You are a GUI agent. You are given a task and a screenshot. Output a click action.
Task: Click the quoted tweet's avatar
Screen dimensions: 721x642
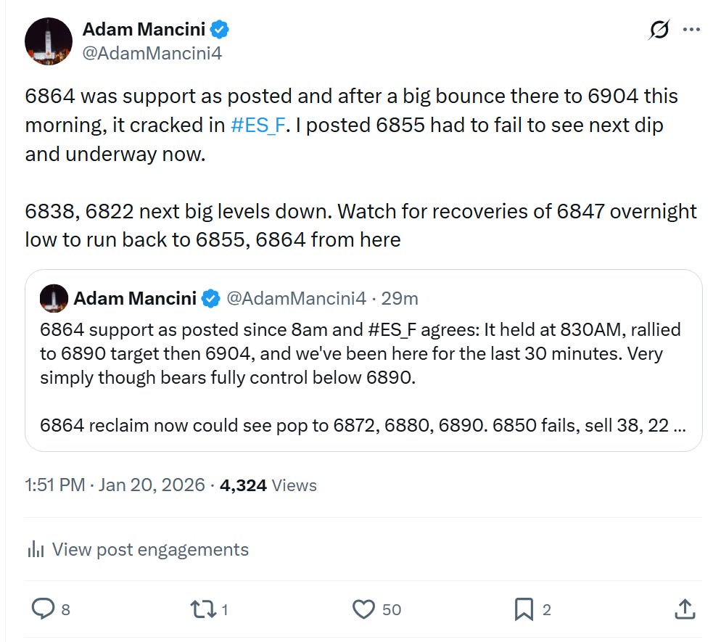click(52, 298)
